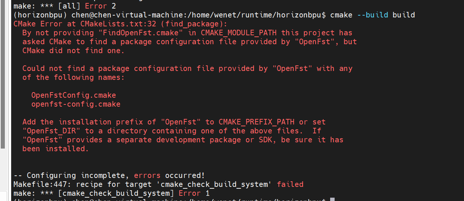The height and width of the screenshot is (201, 464).
Task: Click the terminal cursor block at the prompt
Action: pyautogui.click(x=332, y=200)
